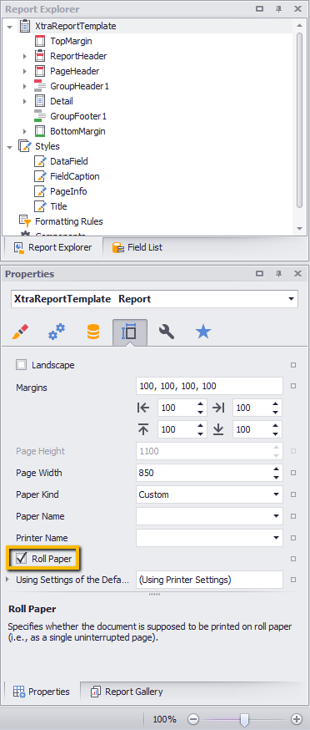This screenshot has width=310, height=730.
Task: Click the Page Width property marker square
Action: pos(293,473)
